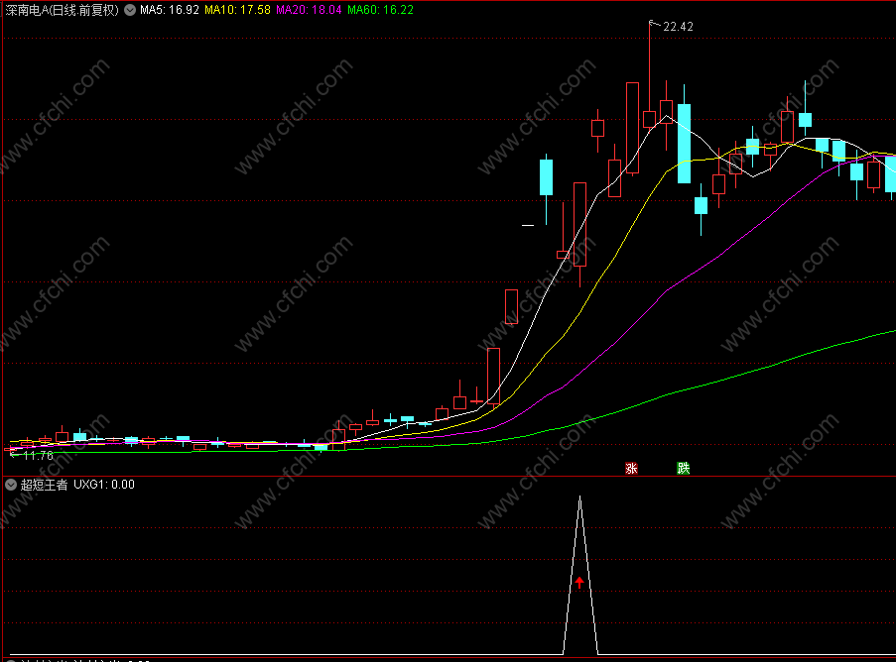Select the MA5: 16.92 indicator label
Viewport: 896px width, 662px height.
click(170, 10)
